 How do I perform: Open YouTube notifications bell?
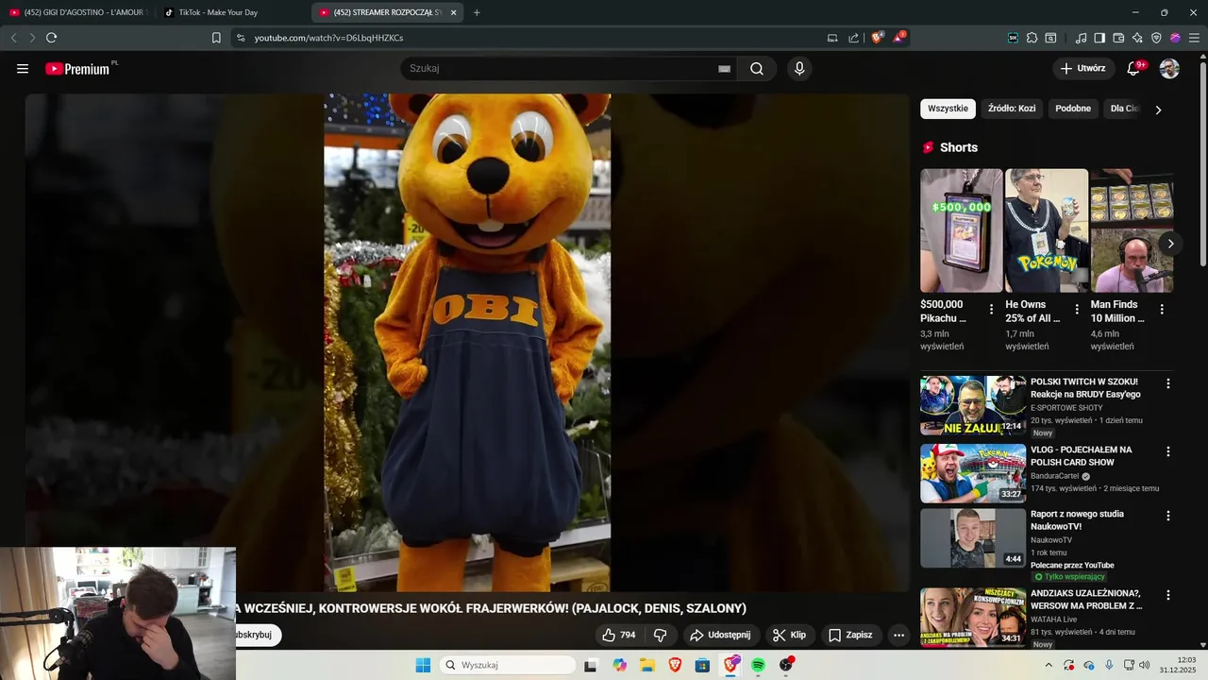tap(1134, 69)
